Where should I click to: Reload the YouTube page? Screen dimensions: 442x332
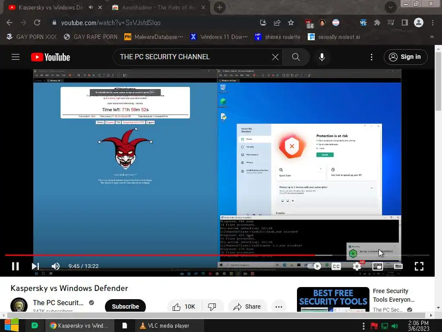tap(37, 22)
